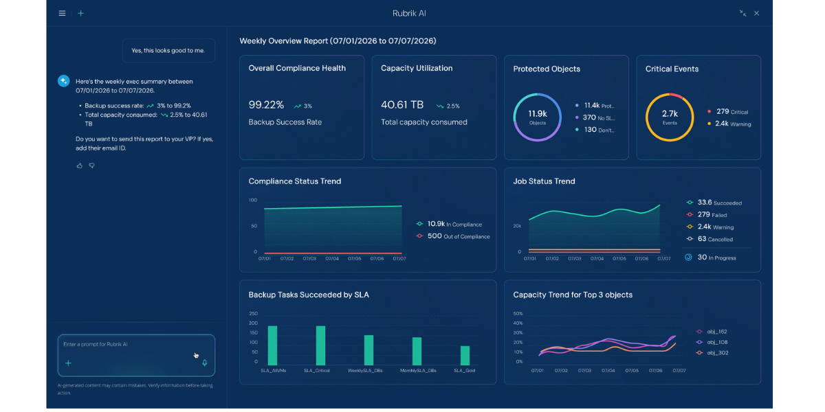Open the hamburger menu in the top bar
This screenshot has width=825, height=412.
(62, 13)
